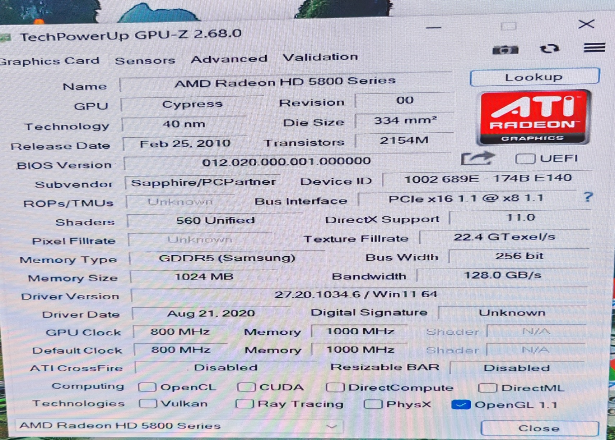The image size is (615, 440).
Task: Click the Default Clock row Memory field
Action: tap(360, 349)
